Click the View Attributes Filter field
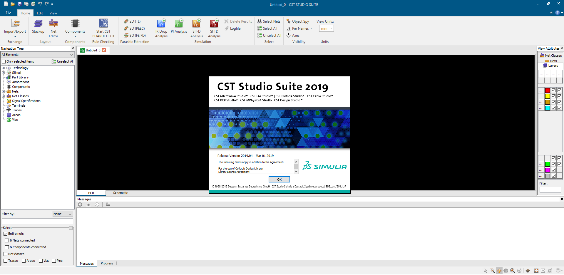Viewport: 564px width, 275px height. [x=550, y=190]
